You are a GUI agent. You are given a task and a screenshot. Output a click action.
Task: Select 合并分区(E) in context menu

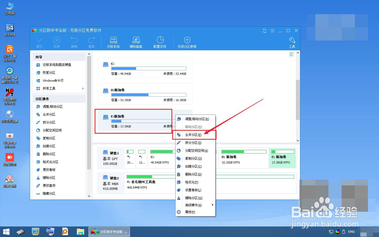(196, 135)
